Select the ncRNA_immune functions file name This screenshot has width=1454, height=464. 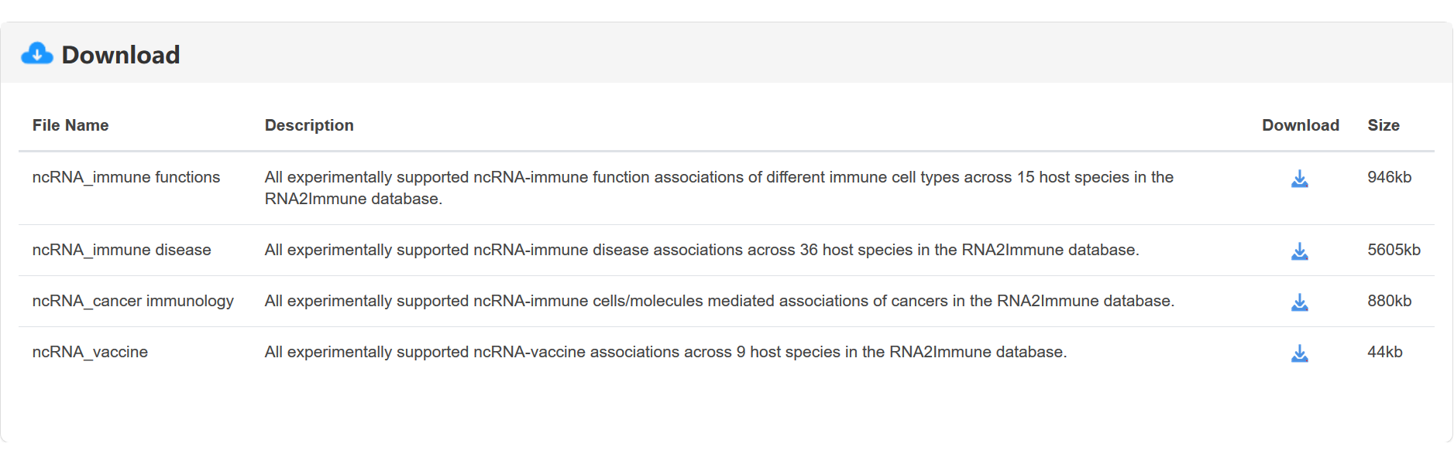coord(126,177)
